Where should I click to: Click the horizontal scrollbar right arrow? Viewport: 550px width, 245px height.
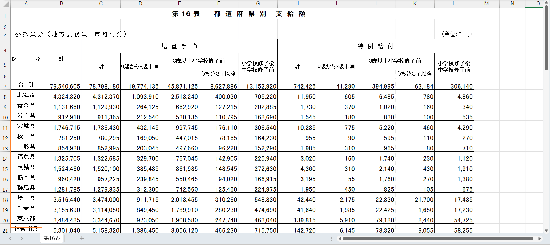coord(539,238)
